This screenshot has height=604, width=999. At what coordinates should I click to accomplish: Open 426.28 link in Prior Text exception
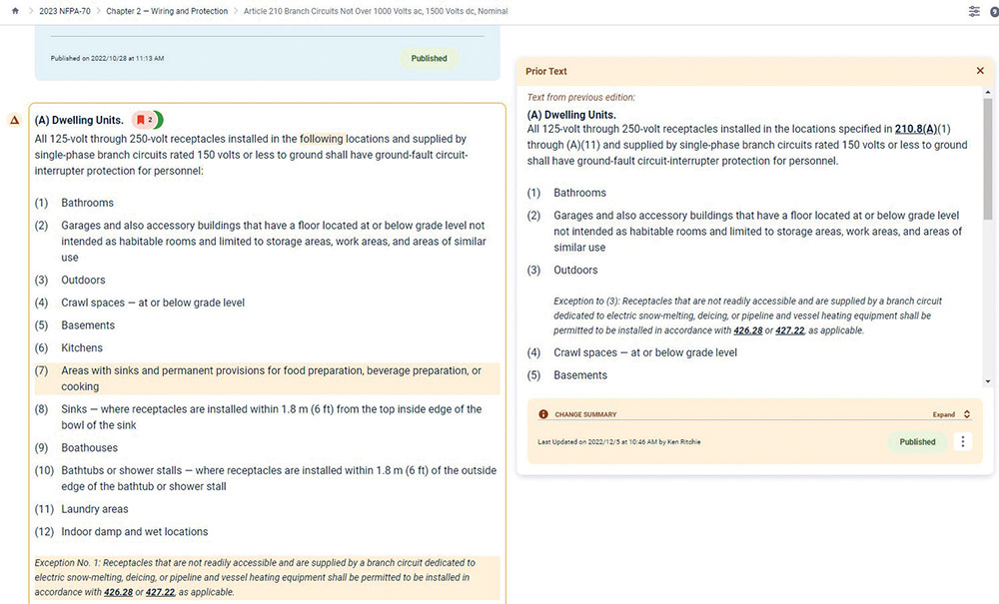click(747, 330)
